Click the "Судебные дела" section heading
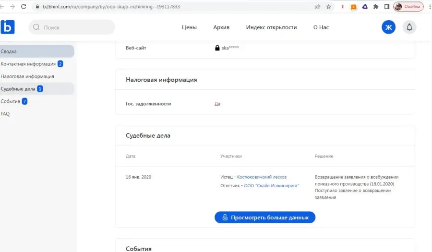Image resolution: width=432 pixels, height=252 pixels. [148, 135]
